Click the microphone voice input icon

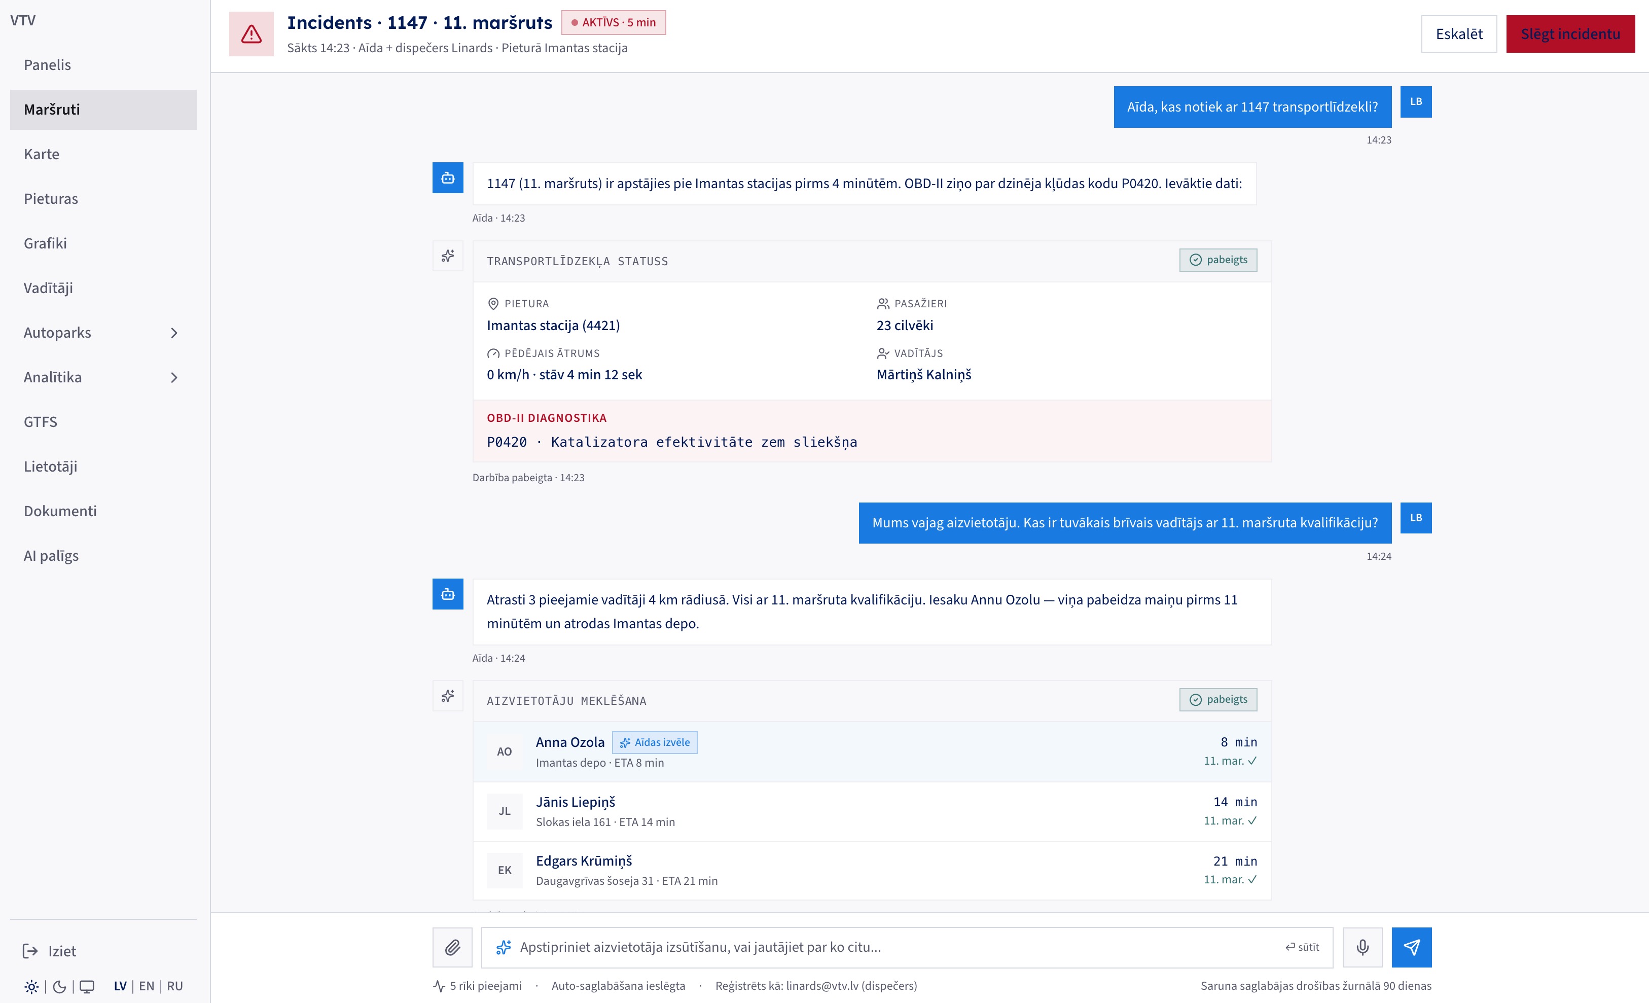pos(1362,947)
